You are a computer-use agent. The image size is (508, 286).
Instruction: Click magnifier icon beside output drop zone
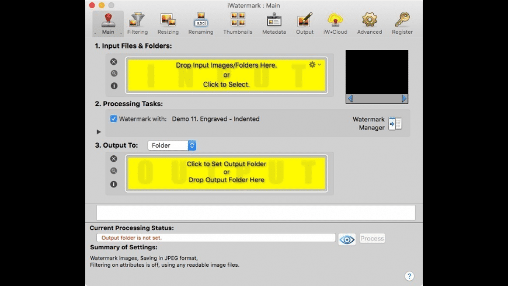113,170
